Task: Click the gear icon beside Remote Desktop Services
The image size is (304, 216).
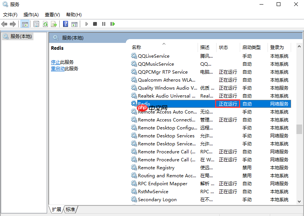Action: point(134,136)
